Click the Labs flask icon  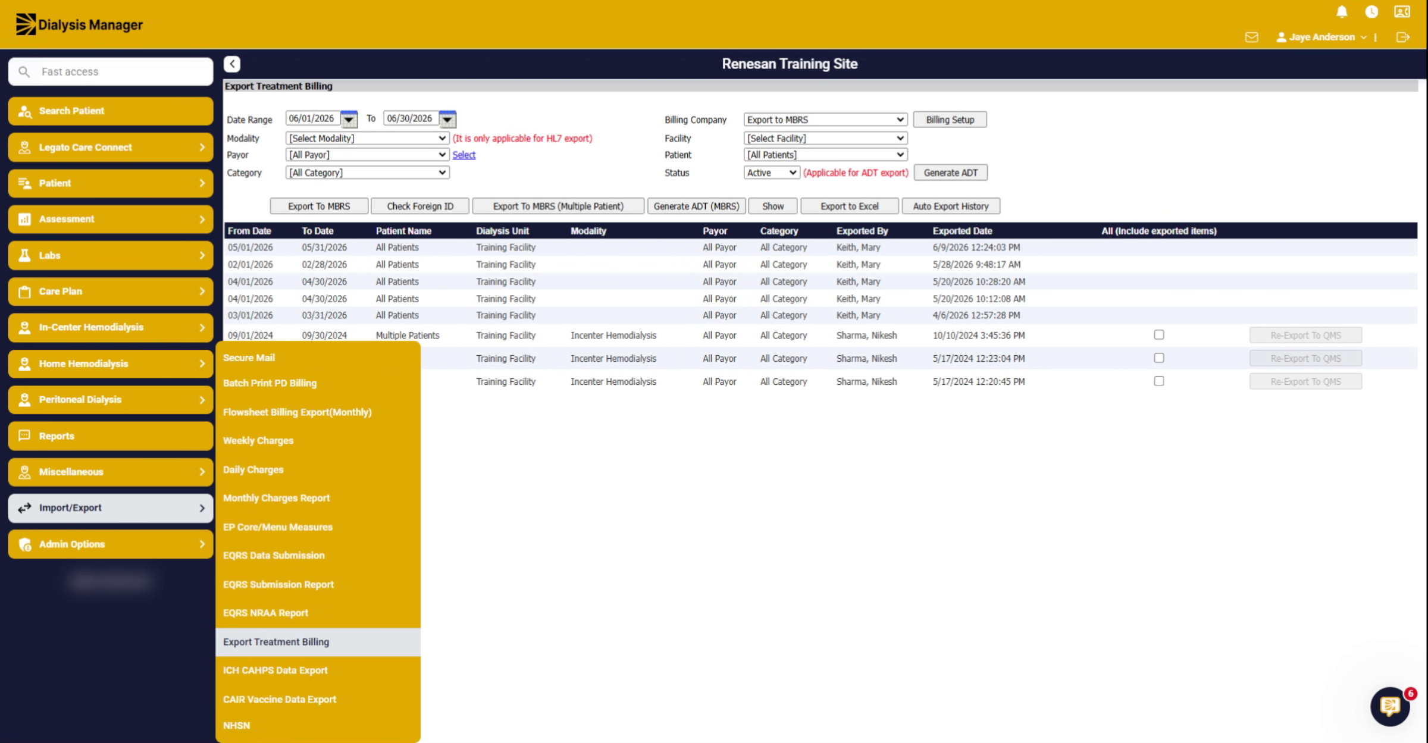[x=24, y=255]
